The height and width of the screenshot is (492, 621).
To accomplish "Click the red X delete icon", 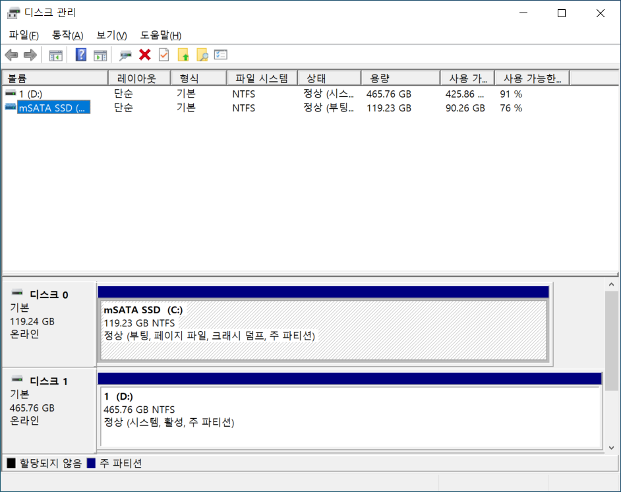I will coord(145,55).
